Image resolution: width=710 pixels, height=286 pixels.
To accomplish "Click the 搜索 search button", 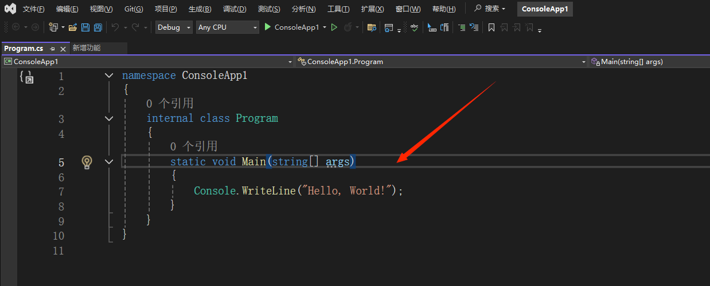I will coord(490,9).
